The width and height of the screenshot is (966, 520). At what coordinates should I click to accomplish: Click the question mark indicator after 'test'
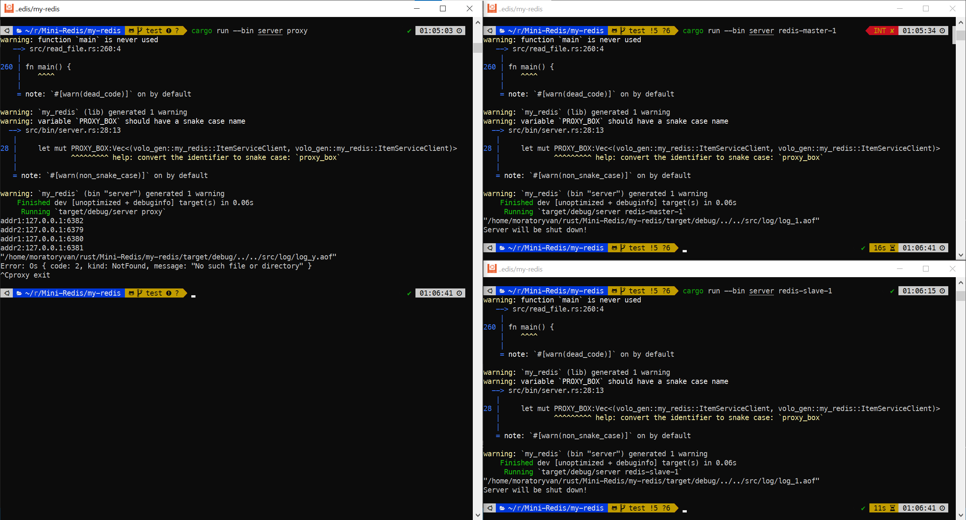177,31
